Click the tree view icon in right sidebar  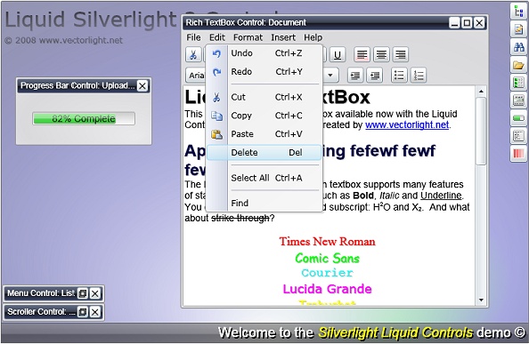coord(518,12)
